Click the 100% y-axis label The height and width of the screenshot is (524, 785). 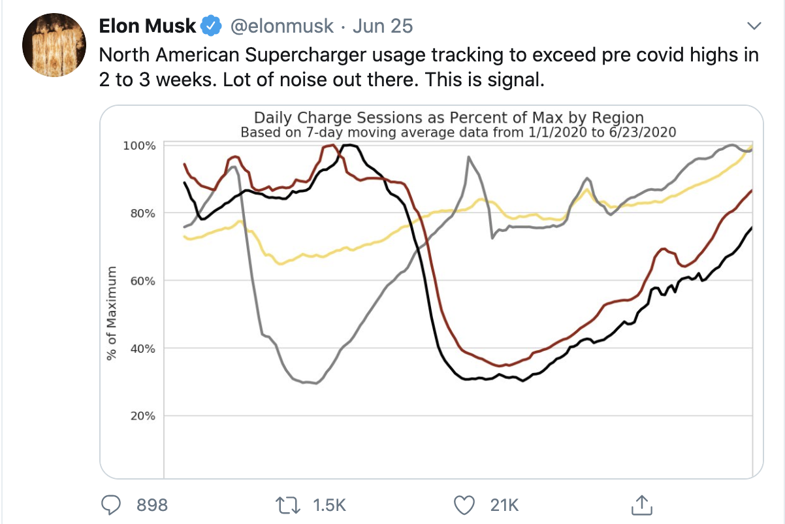point(140,145)
